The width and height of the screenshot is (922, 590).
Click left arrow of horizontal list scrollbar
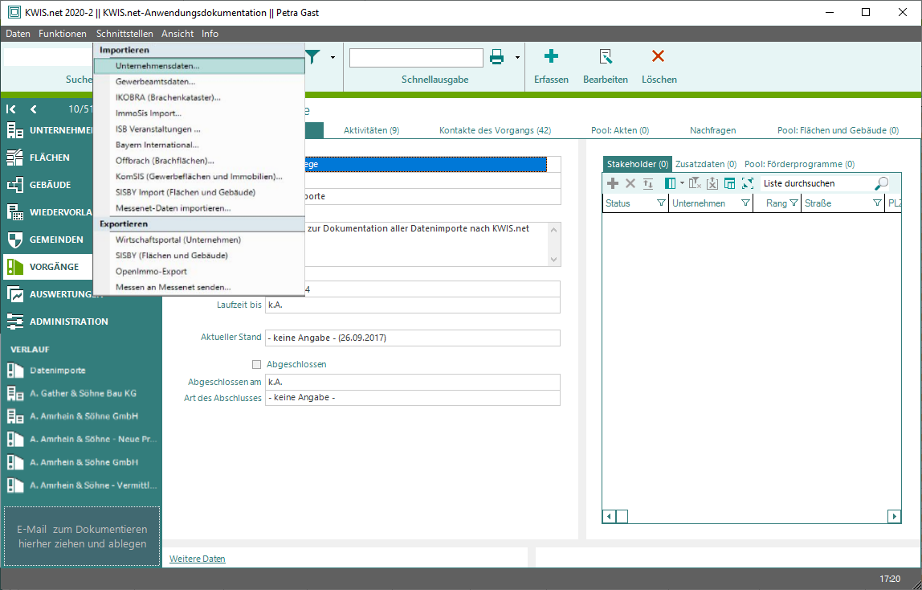pyautogui.click(x=609, y=517)
